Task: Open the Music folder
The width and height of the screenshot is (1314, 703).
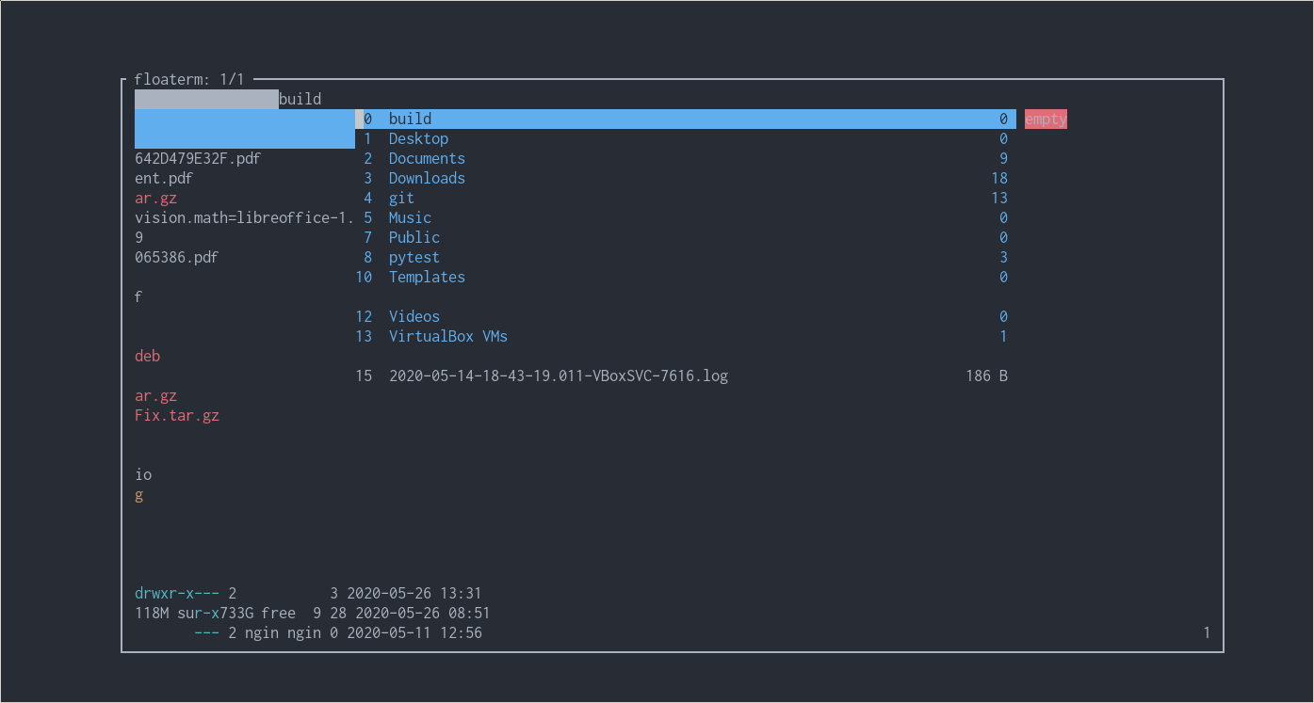Action: tap(409, 217)
